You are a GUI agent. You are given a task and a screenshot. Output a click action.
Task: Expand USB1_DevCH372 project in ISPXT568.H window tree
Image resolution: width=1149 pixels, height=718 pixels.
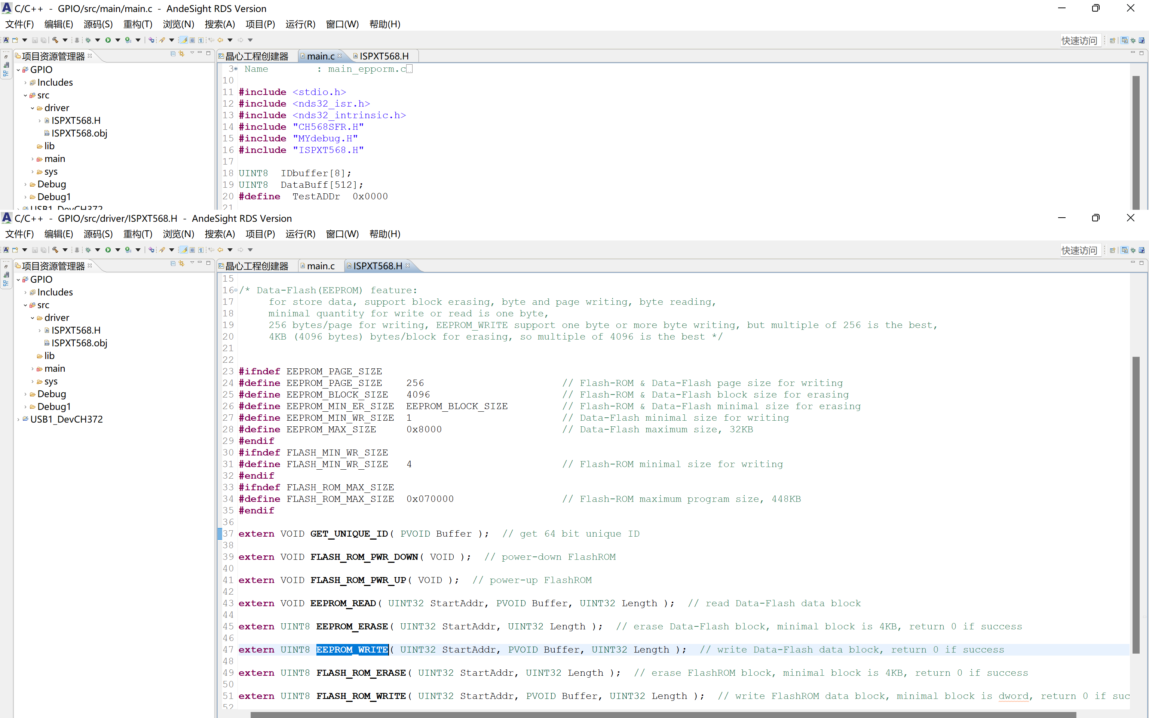18,419
